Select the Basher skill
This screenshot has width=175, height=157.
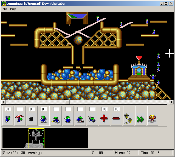tap(68, 116)
